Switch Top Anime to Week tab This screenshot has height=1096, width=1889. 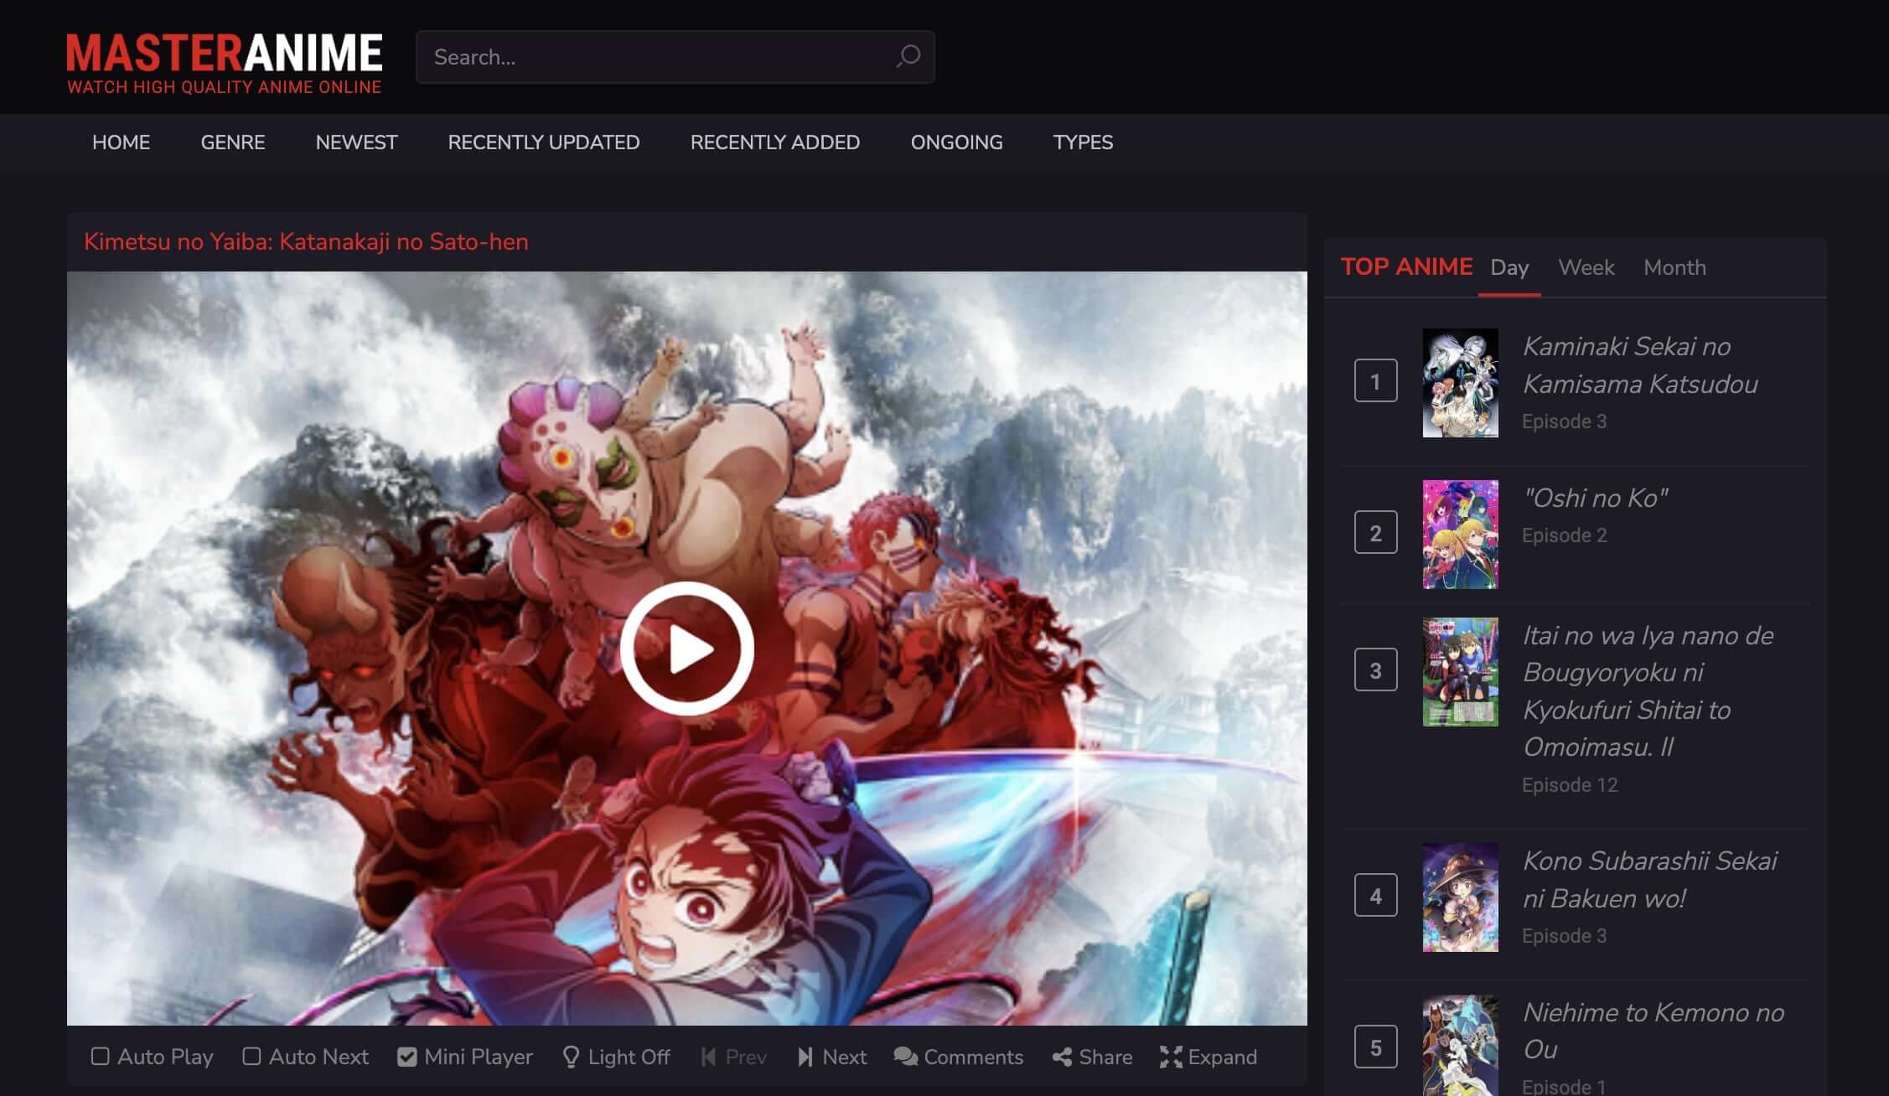(x=1586, y=267)
